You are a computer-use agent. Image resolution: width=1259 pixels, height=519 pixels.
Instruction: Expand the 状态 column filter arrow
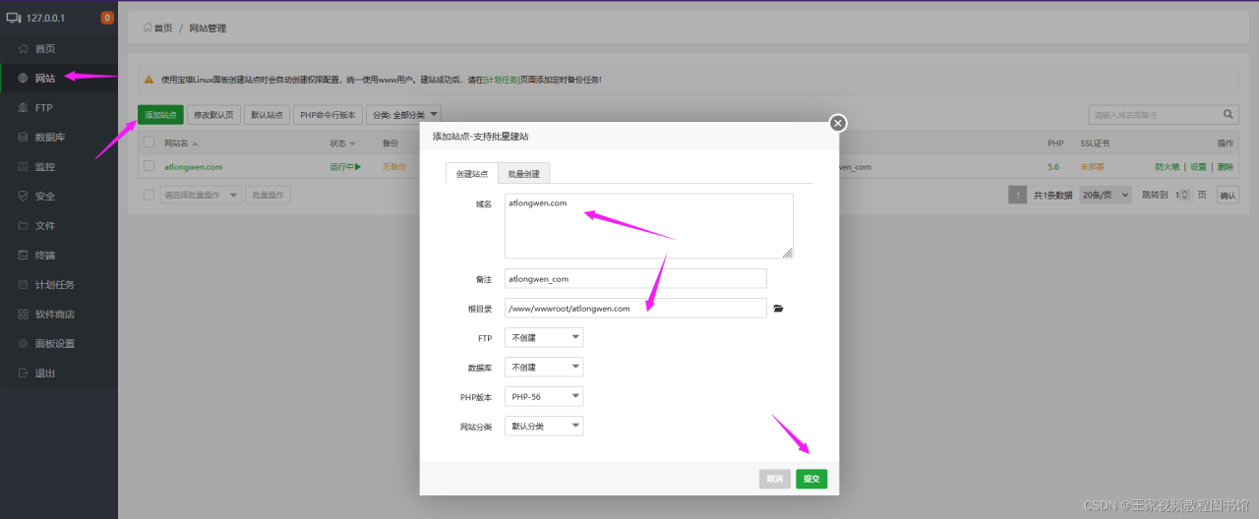[350, 144]
